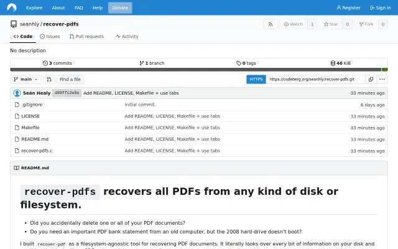Click the .gitignore file icon

tap(17, 105)
